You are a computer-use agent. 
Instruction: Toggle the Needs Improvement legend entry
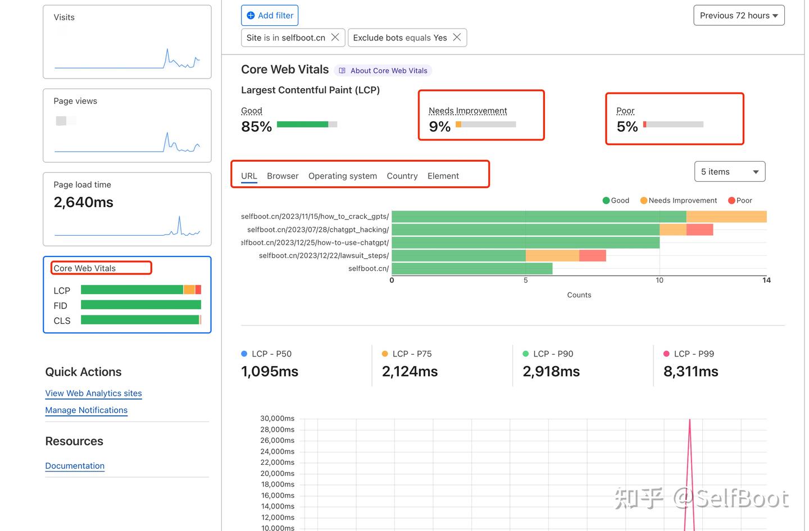click(678, 200)
